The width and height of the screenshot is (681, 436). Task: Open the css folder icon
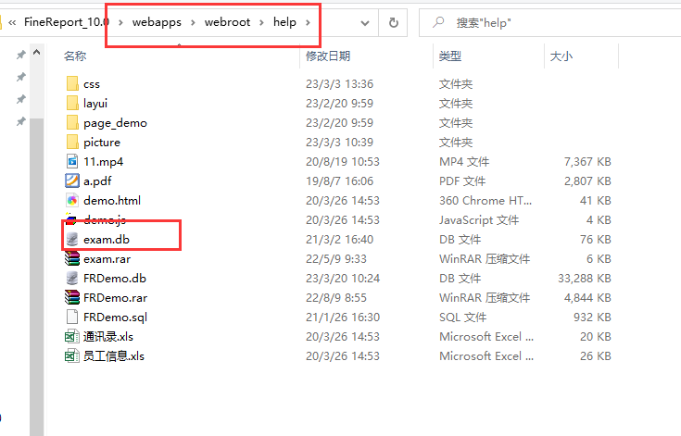72,83
